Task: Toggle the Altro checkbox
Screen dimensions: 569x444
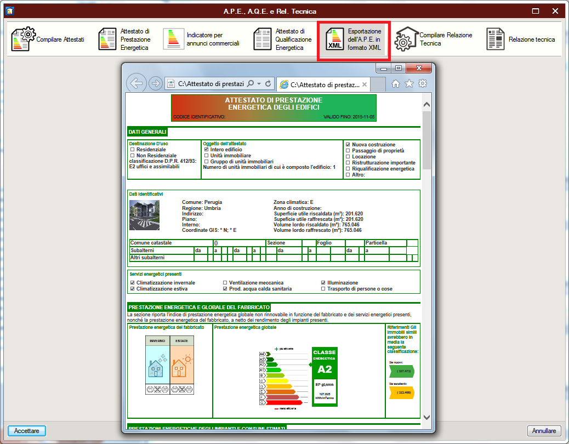Action: (348, 174)
